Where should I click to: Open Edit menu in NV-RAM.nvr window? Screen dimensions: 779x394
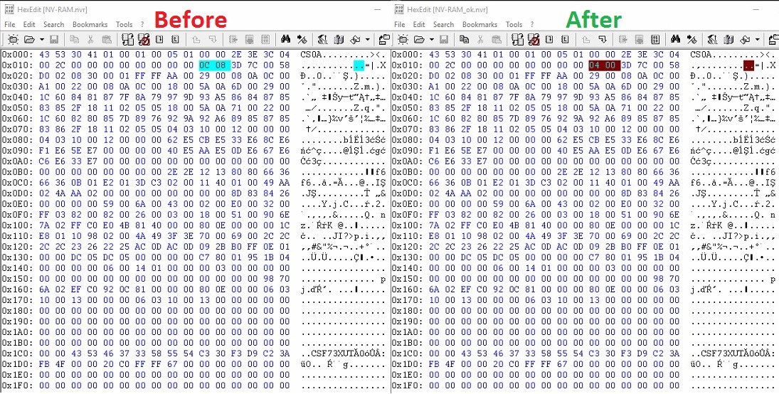pos(29,24)
